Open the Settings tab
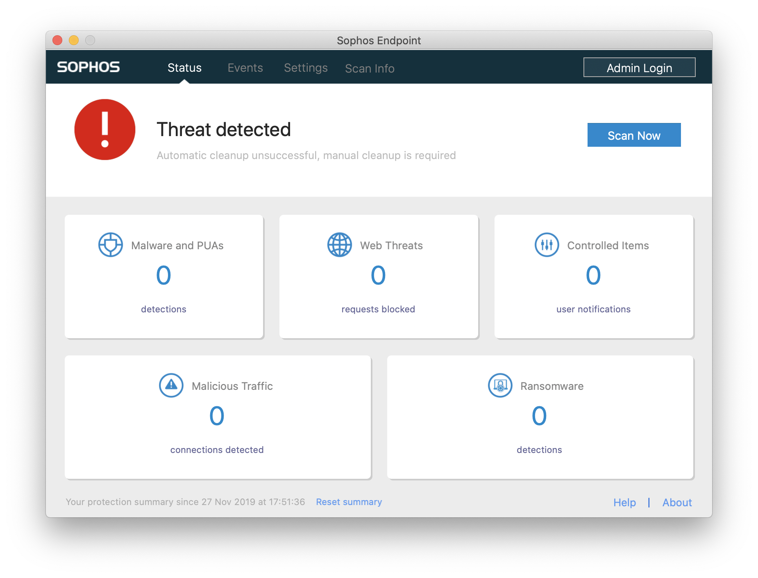758x578 pixels. (306, 68)
